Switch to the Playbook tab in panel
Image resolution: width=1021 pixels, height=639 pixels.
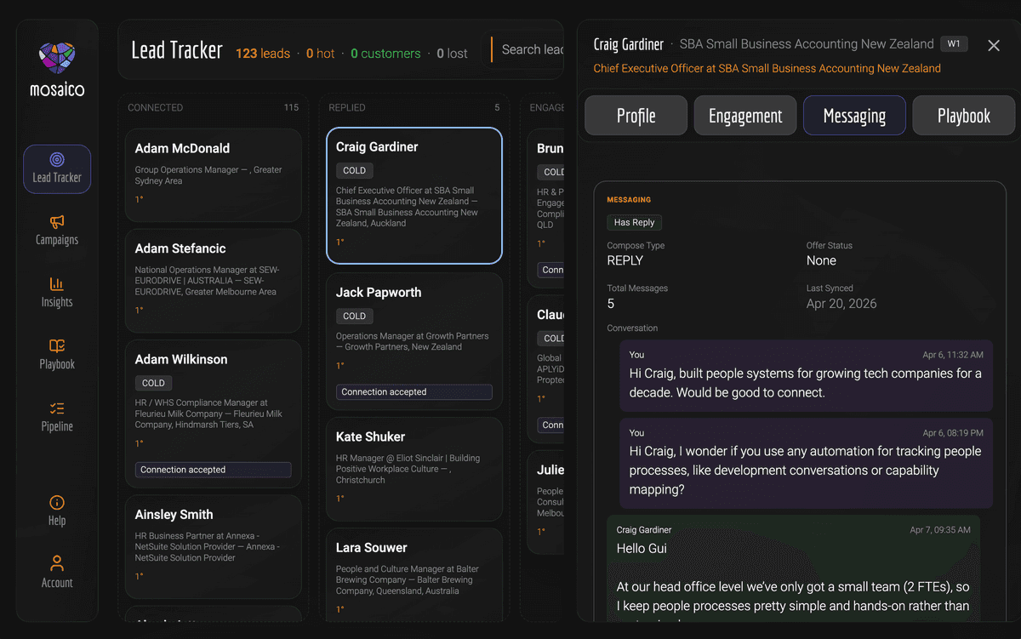[964, 116]
